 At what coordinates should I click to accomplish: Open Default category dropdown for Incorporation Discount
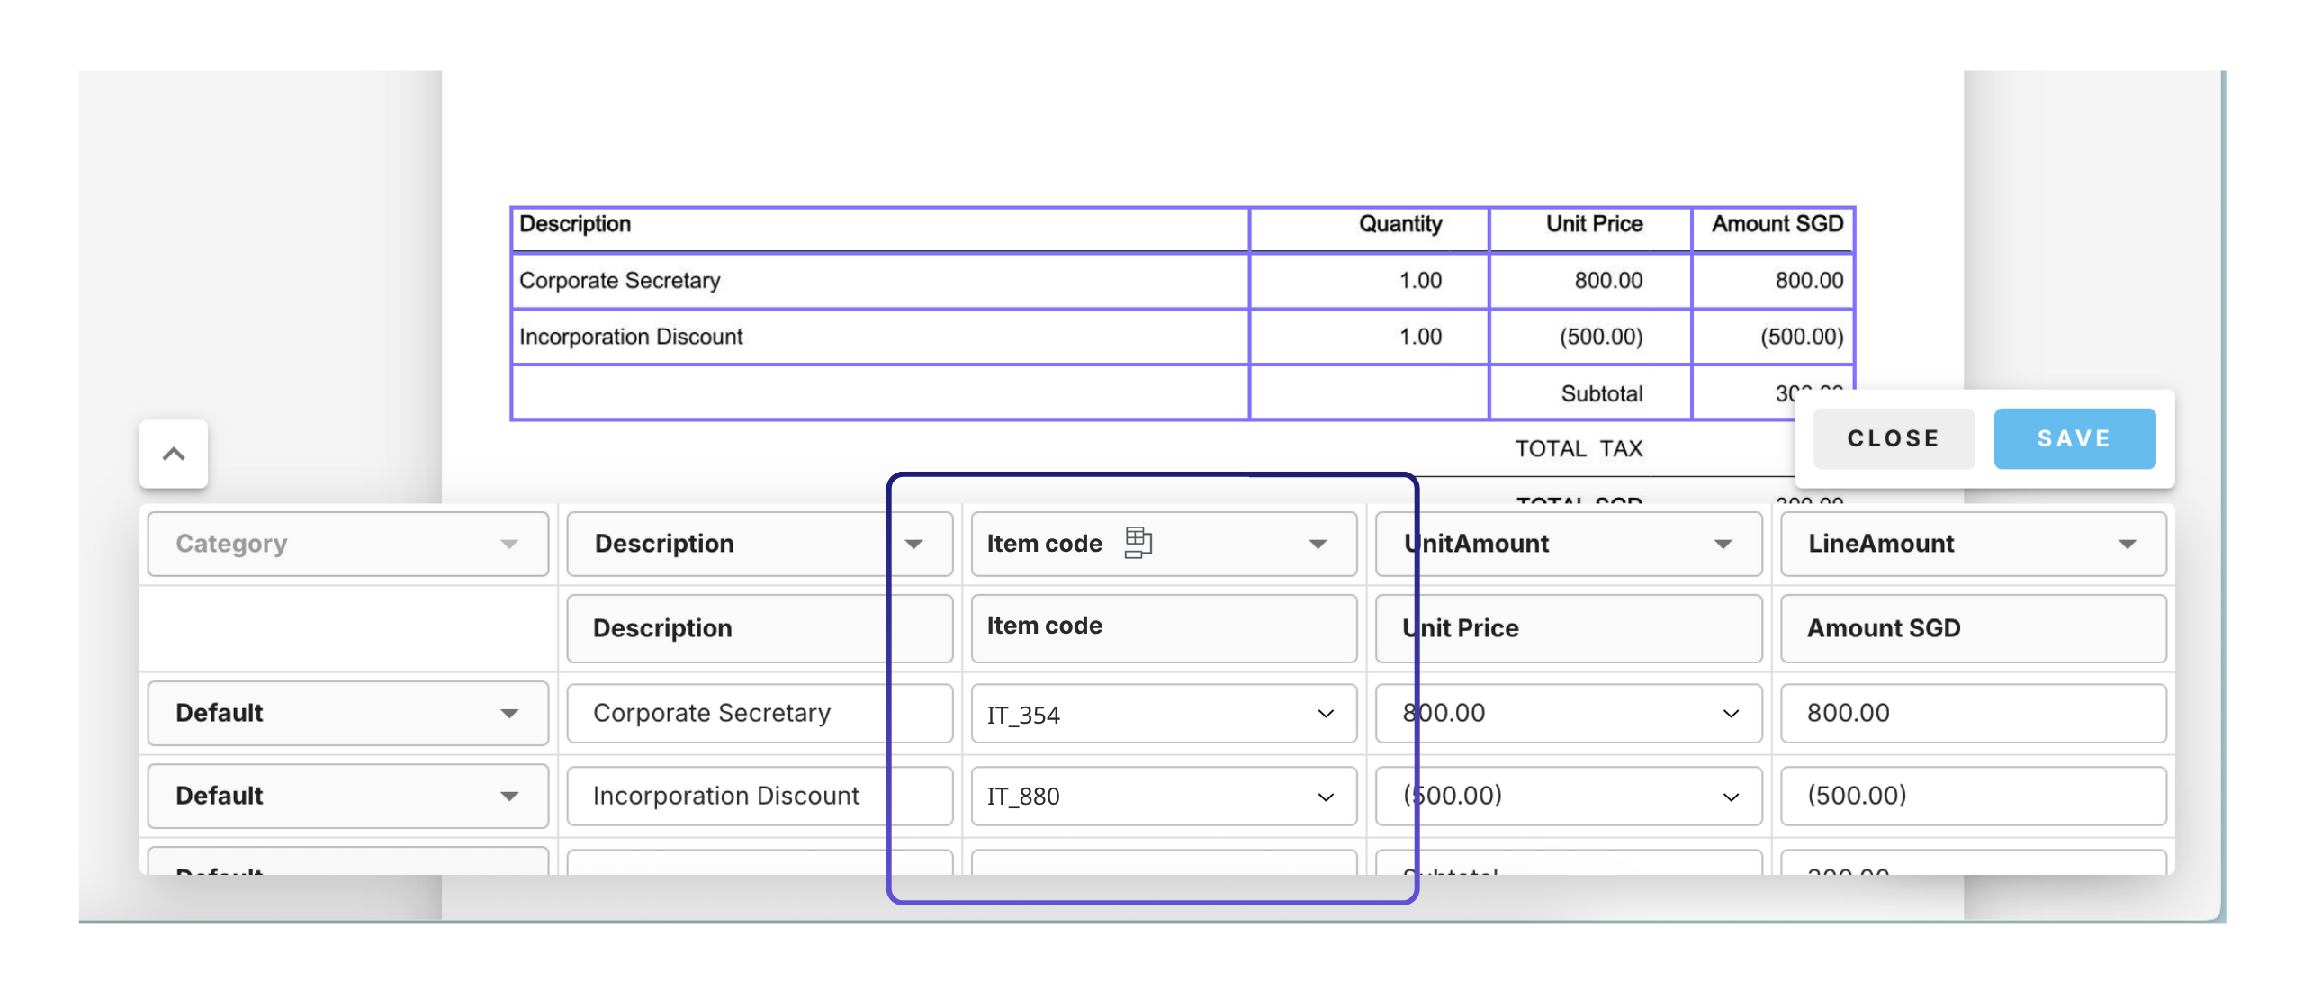(347, 796)
